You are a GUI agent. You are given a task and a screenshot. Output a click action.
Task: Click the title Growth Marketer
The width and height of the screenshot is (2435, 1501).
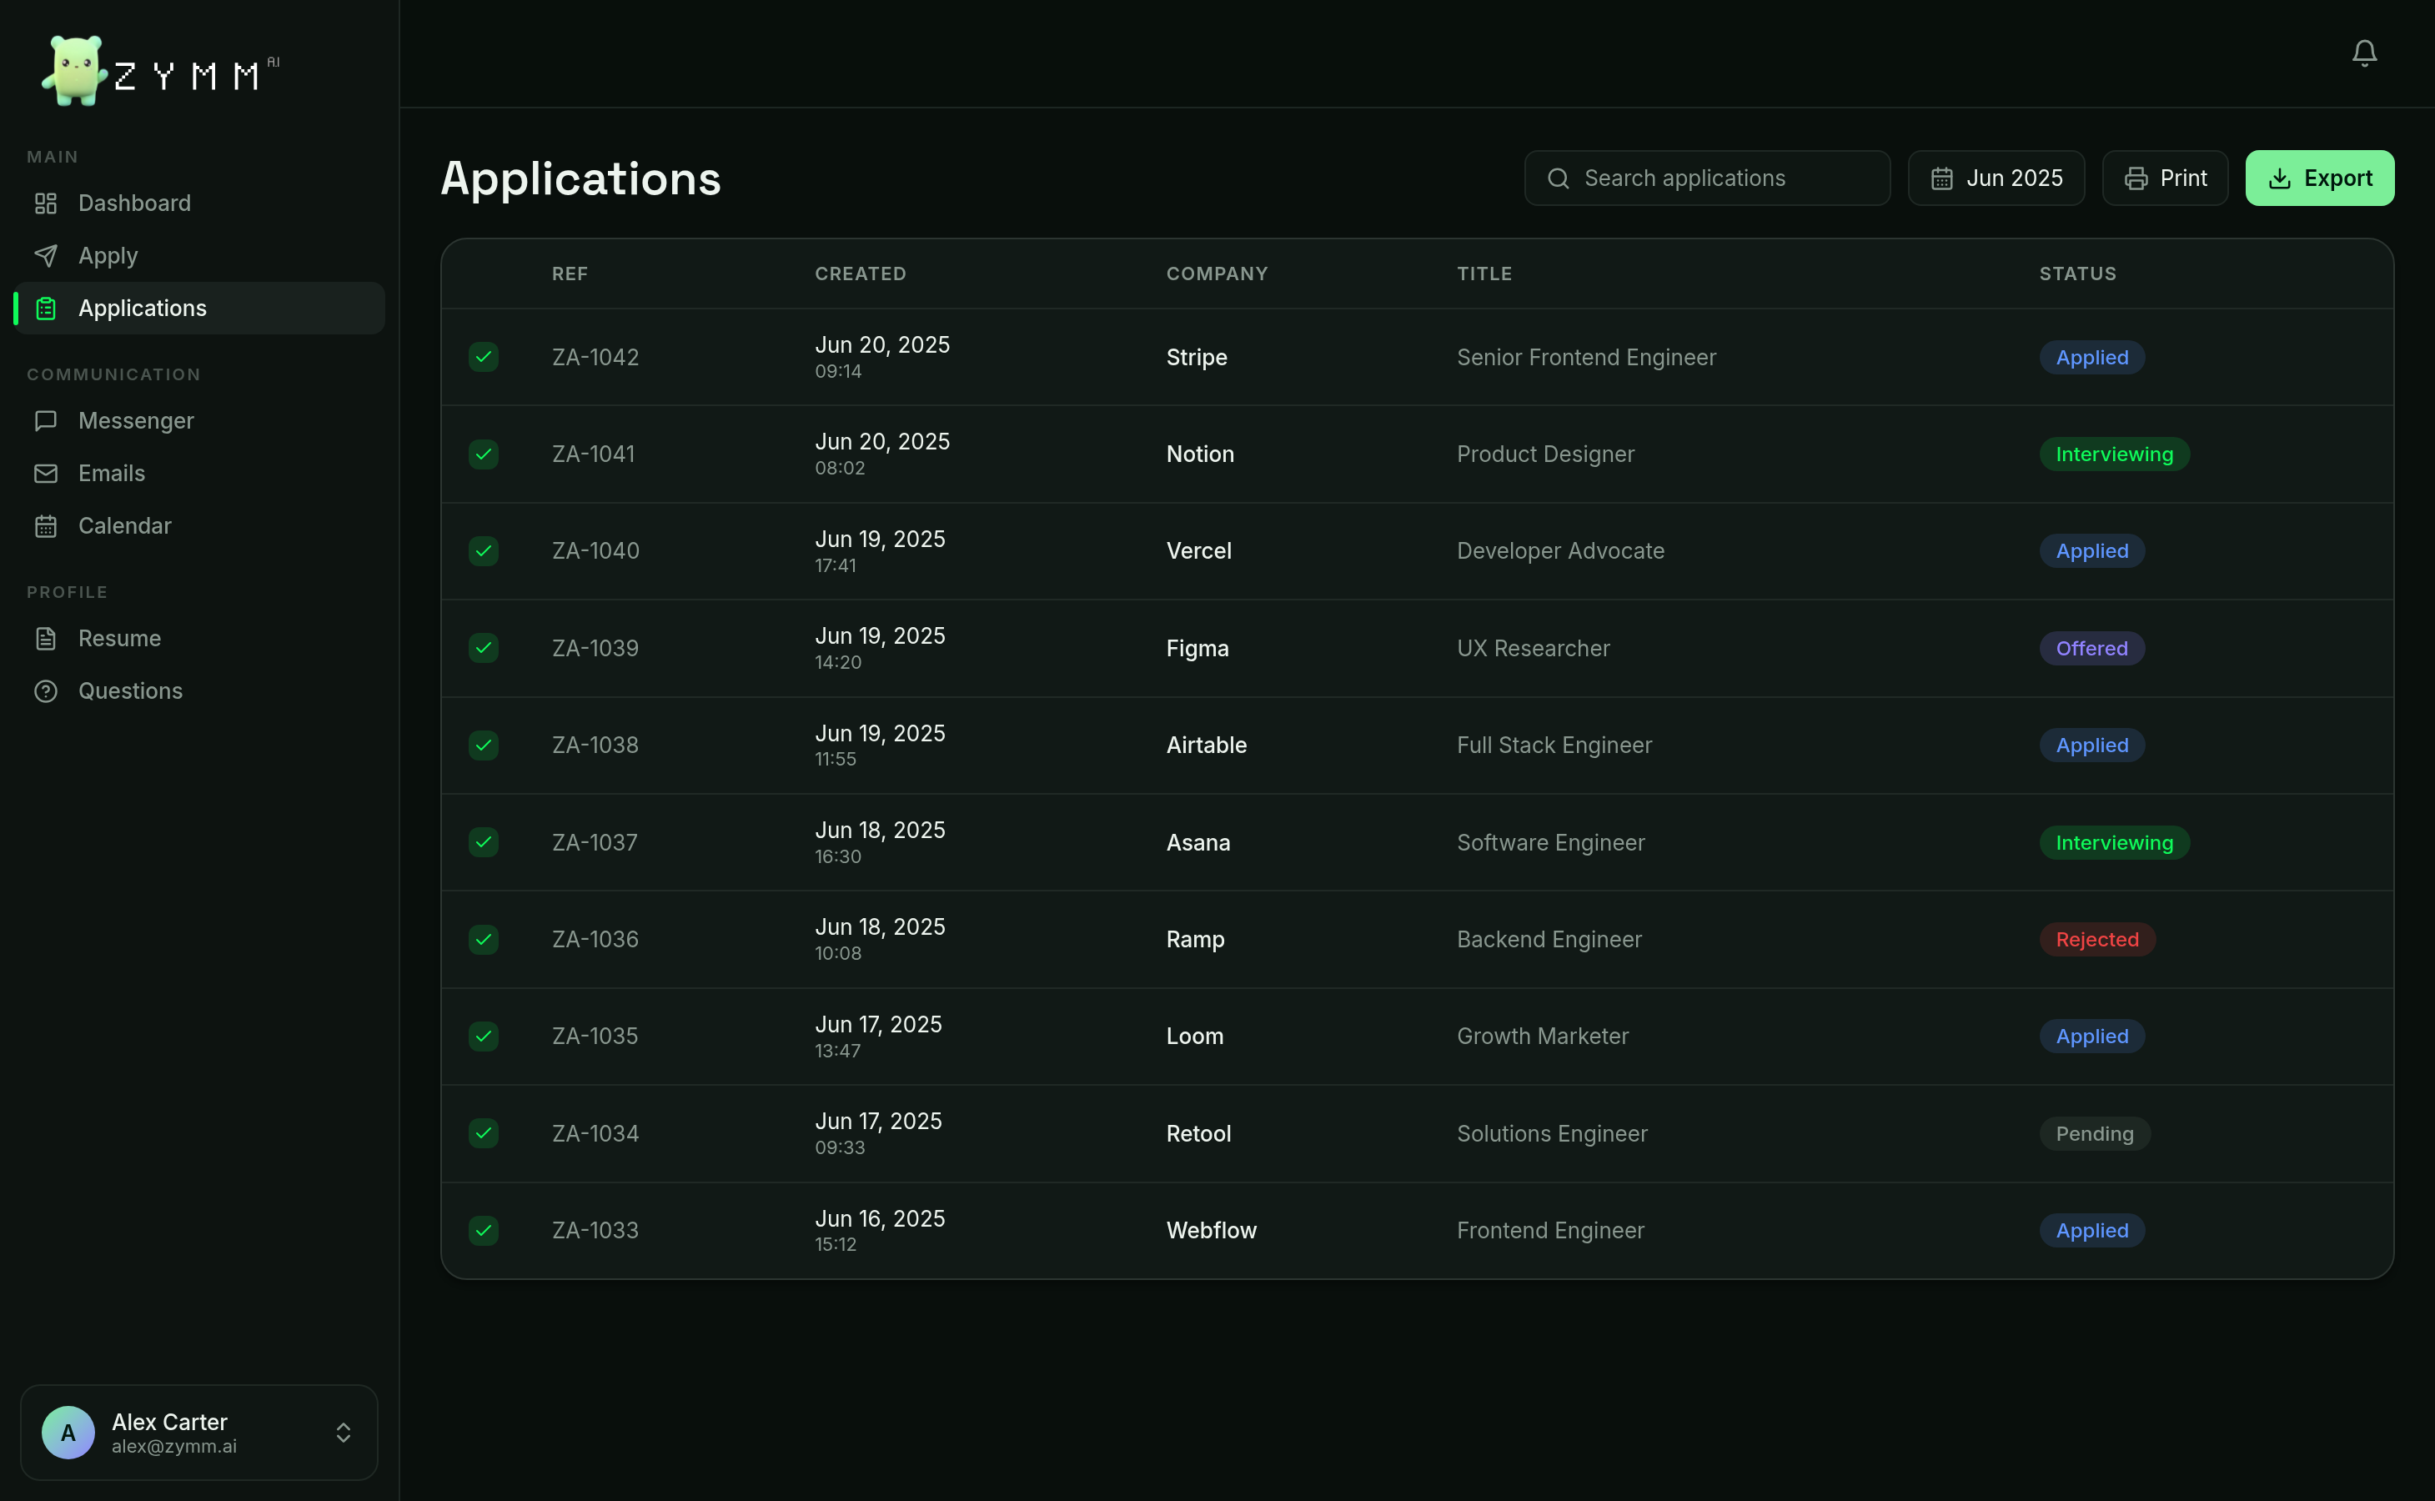point(1543,1037)
